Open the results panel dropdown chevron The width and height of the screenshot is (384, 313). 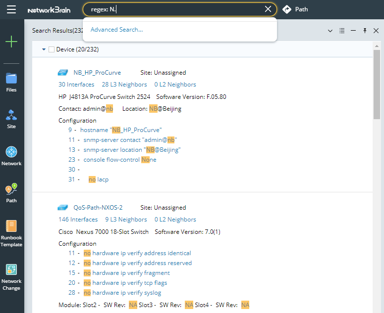click(330, 31)
